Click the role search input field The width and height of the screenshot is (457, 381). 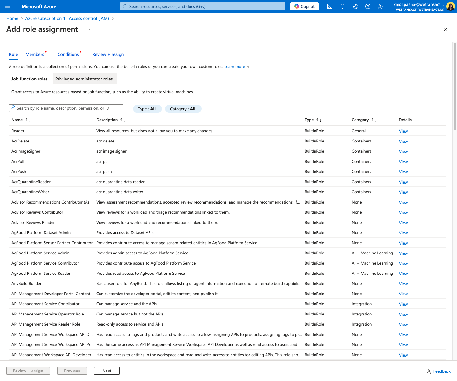click(x=66, y=108)
